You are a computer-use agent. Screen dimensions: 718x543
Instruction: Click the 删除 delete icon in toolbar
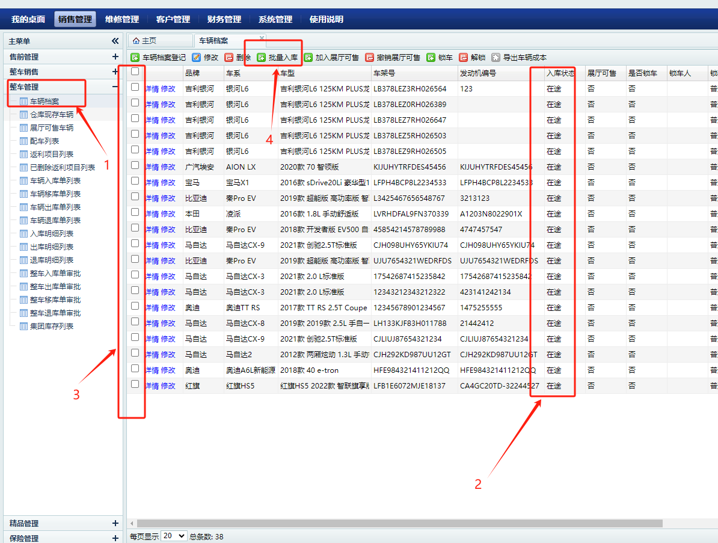click(x=229, y=58)
